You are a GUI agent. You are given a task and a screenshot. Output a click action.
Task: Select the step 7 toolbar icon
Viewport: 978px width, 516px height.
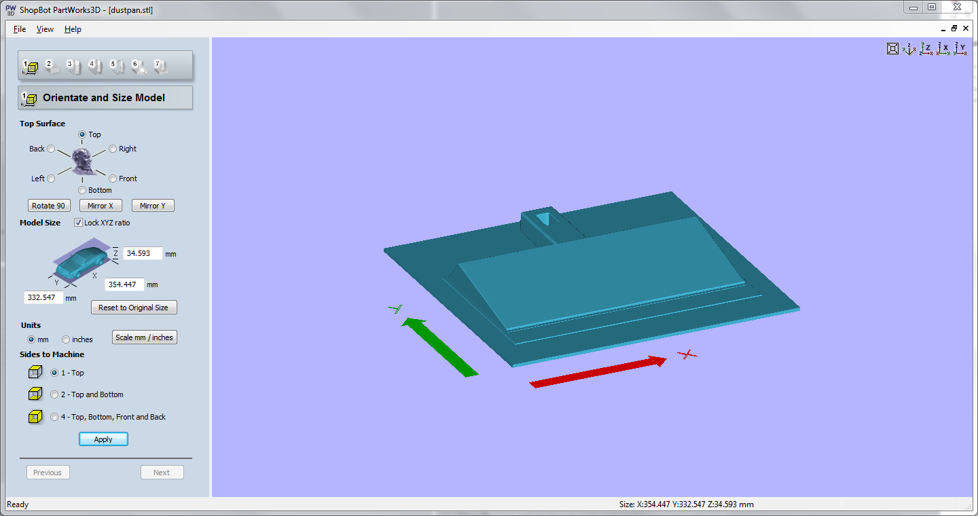click(x=160, y=67)
